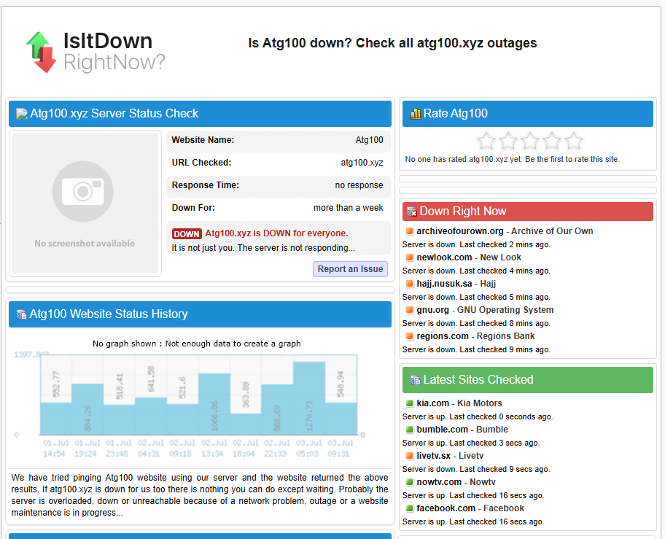Screen dimensions: 665x539
Task: Click 'Server is up. Last checked 3 secs ago.'
Action: [x=471, y=443]
